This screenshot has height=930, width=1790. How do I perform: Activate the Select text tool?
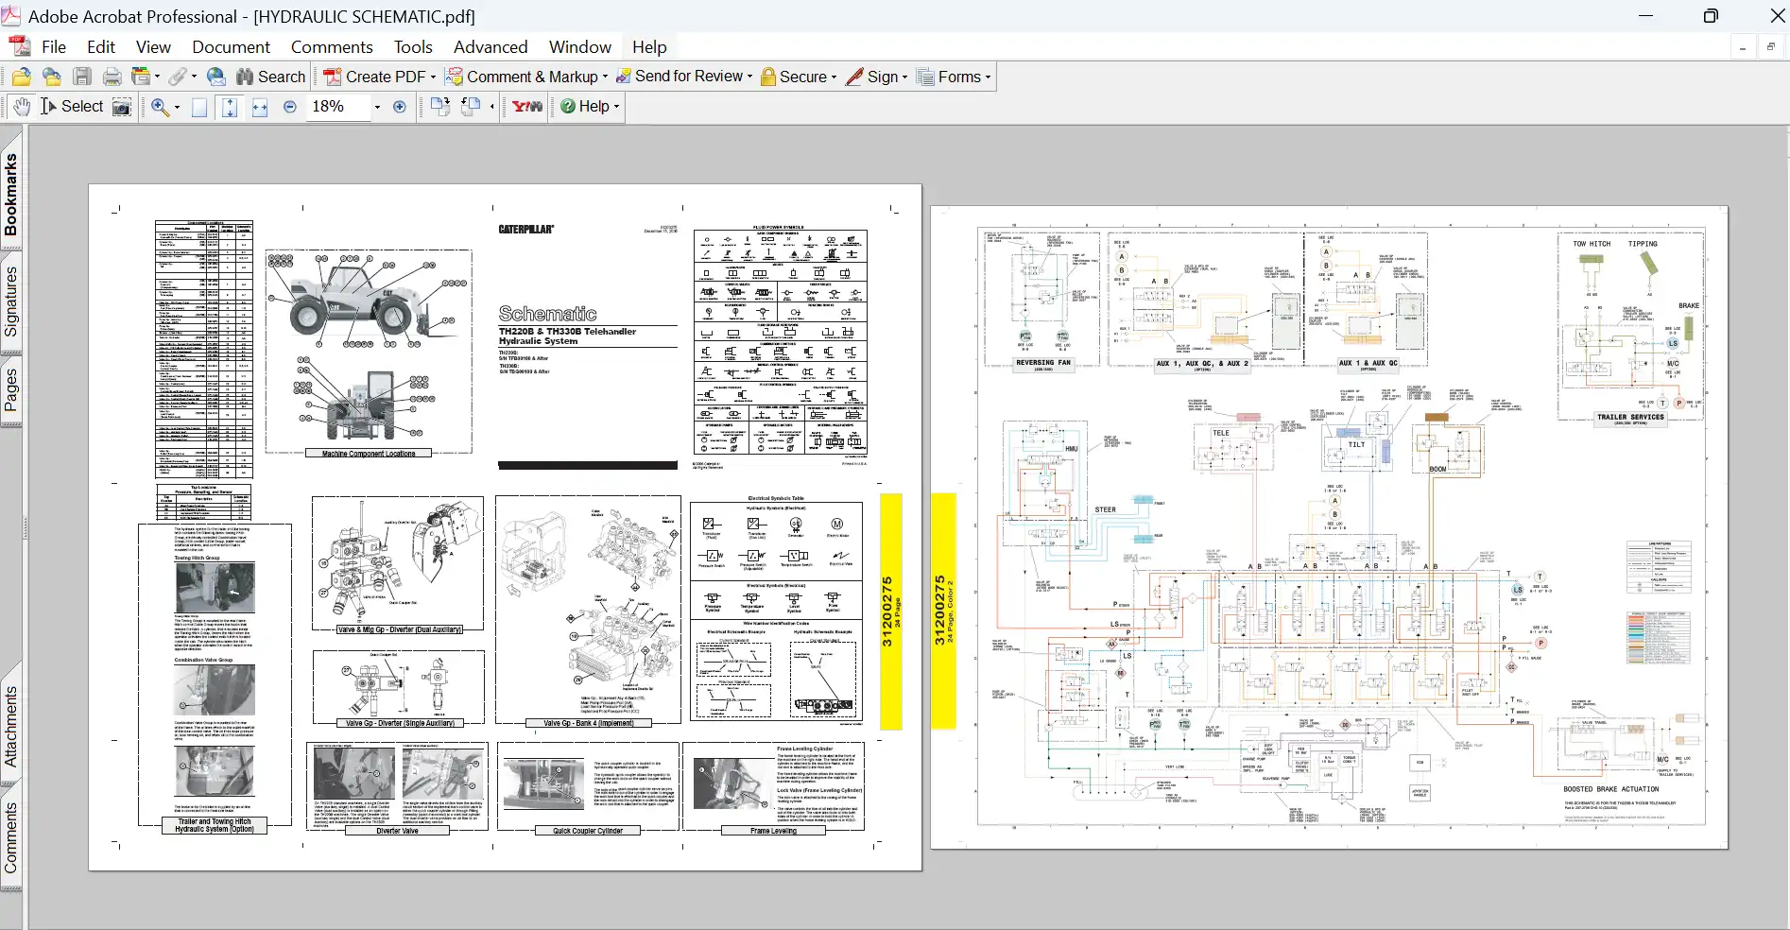pyautogui.click(x=72, y=107)
